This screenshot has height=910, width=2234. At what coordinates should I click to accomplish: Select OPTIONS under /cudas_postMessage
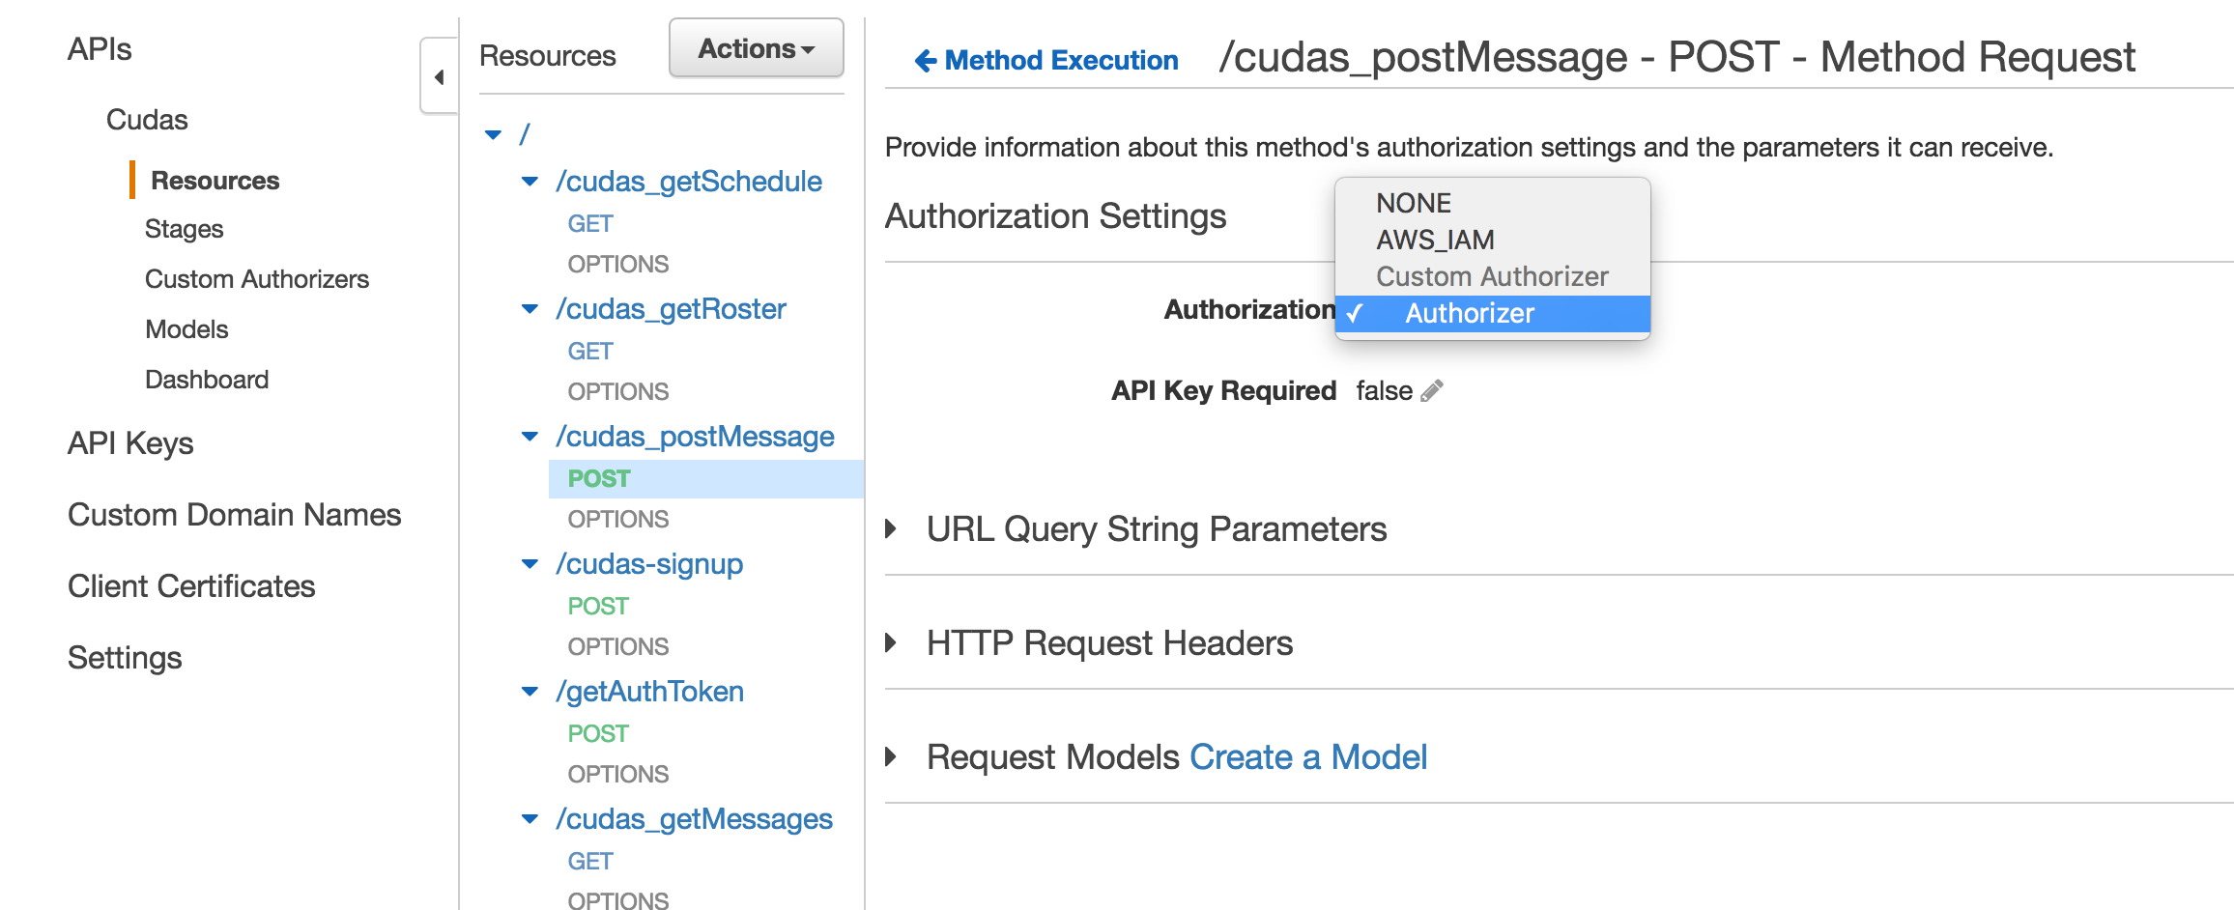pyautogui.click(x=618, y=519)
